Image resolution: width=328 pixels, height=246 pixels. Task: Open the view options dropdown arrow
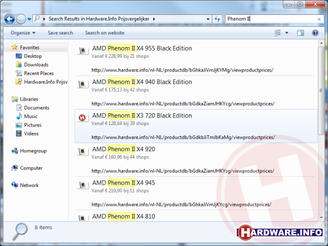click(287, 33)
